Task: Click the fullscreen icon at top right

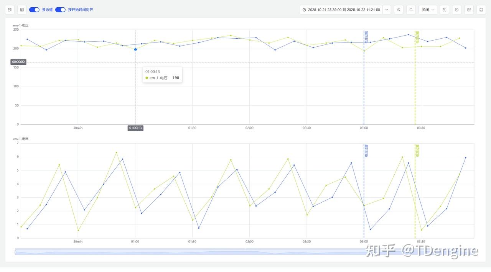Action: point(481,10)
